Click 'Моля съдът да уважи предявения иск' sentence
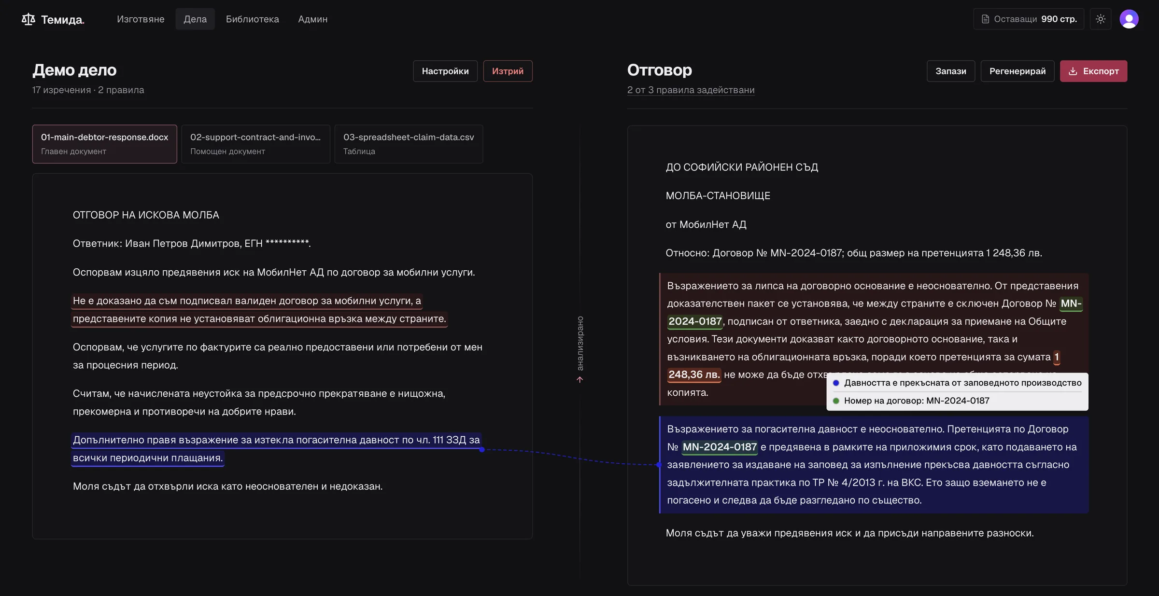Viewport: 1159px width, 596px height. click(x=850, y=533)
